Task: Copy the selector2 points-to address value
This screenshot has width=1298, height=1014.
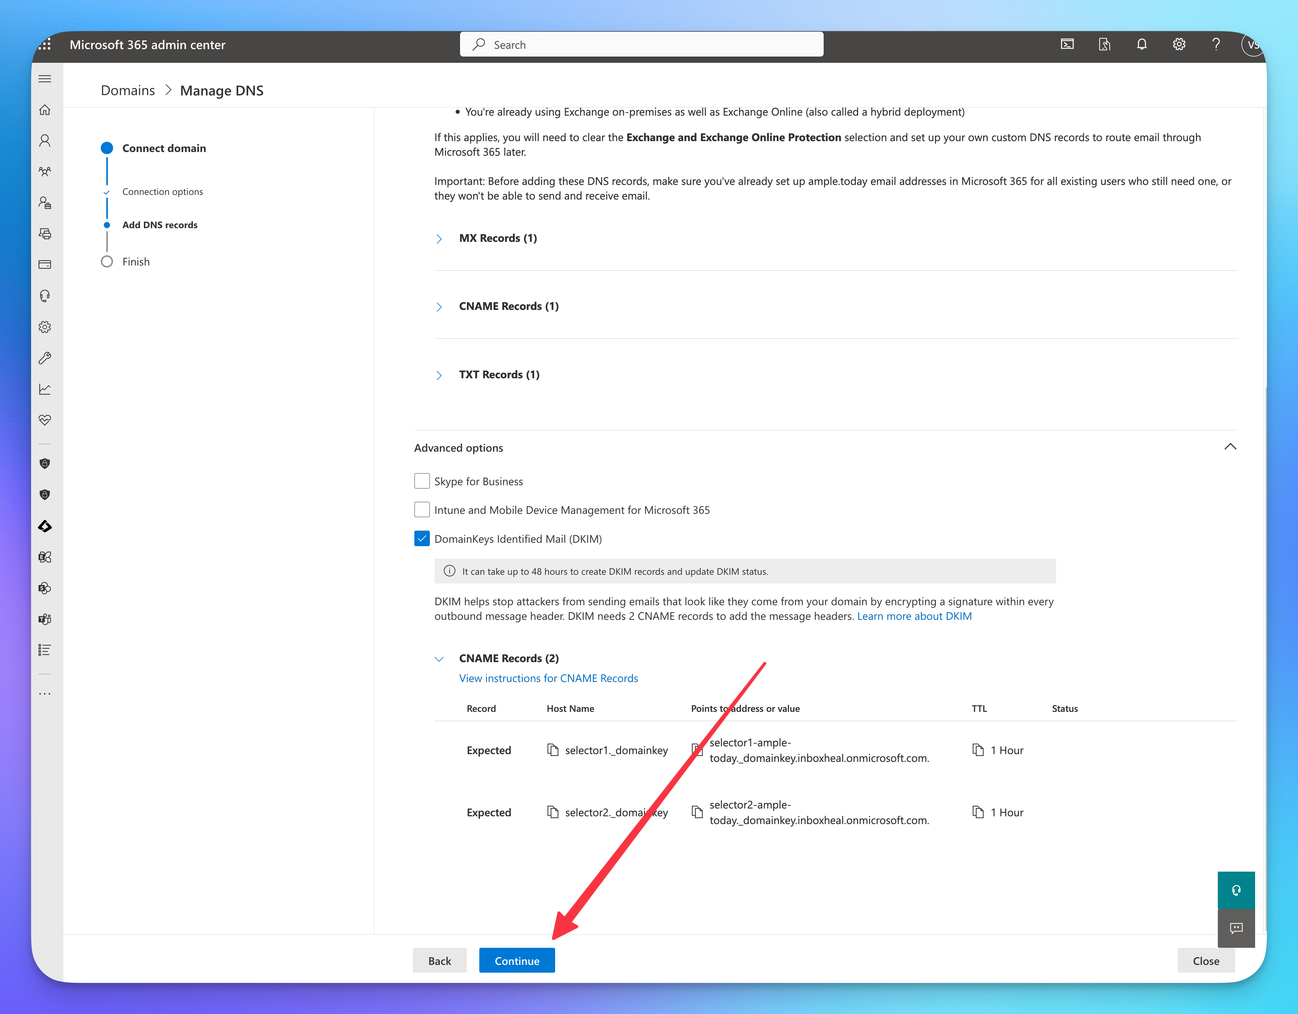Action: [697, 812]
